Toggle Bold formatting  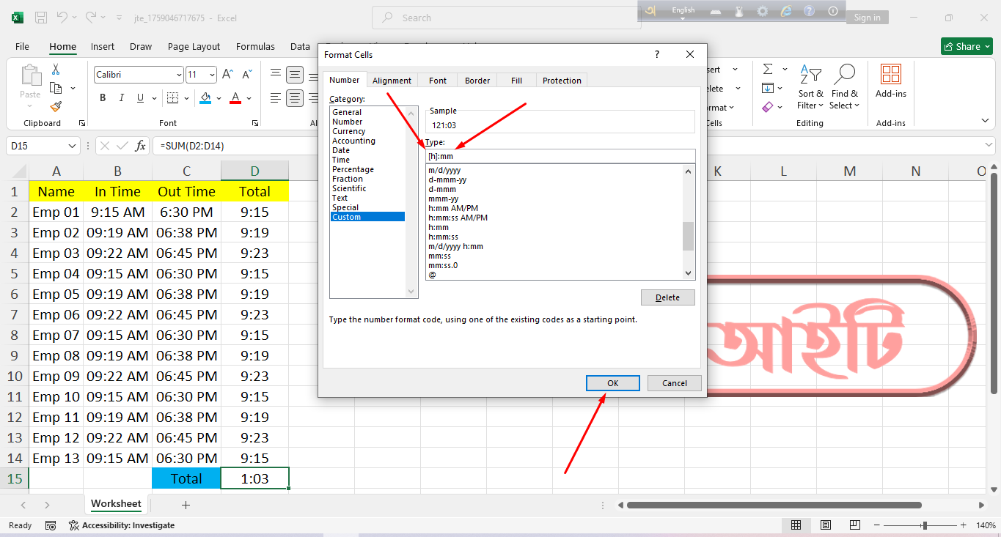[103, 98]
